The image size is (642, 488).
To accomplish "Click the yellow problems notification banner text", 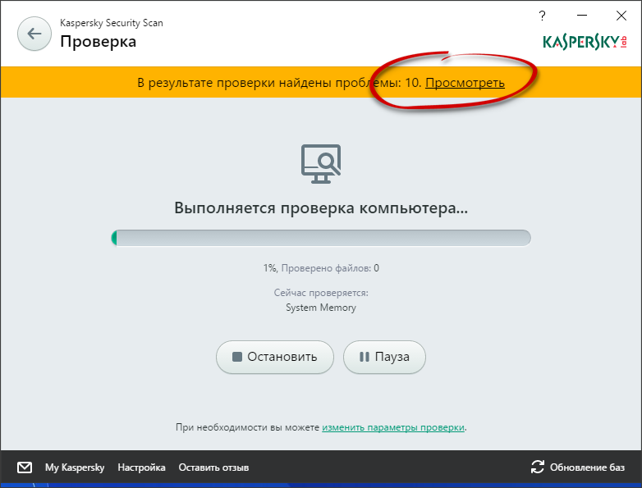I will [x=279, y=83].
